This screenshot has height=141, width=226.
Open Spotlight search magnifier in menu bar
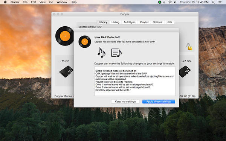pos(213,2)
